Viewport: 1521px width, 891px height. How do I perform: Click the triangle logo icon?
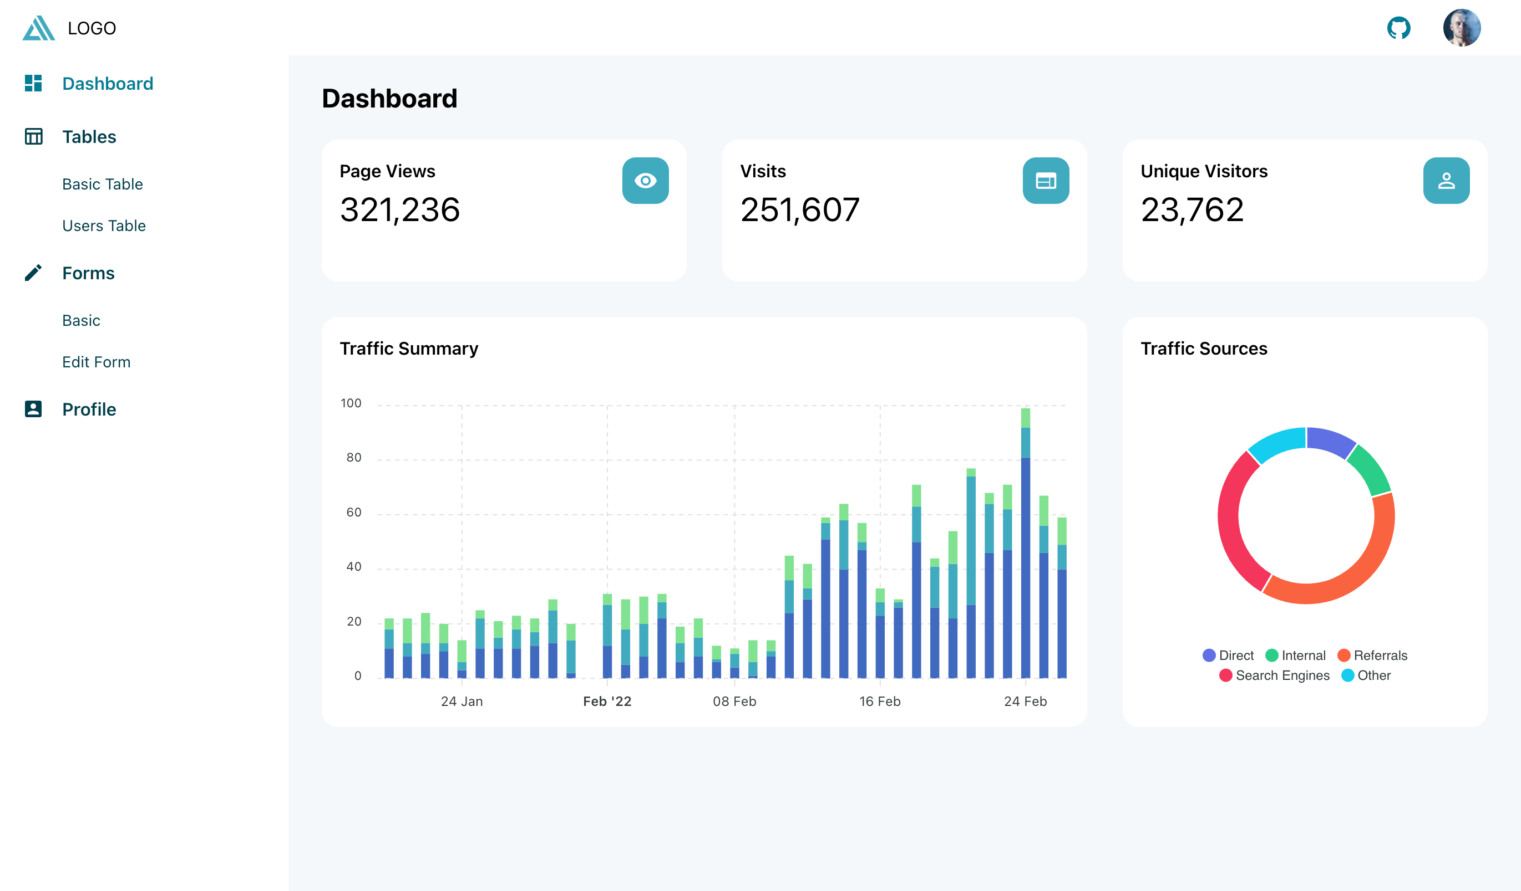[39, 28]
